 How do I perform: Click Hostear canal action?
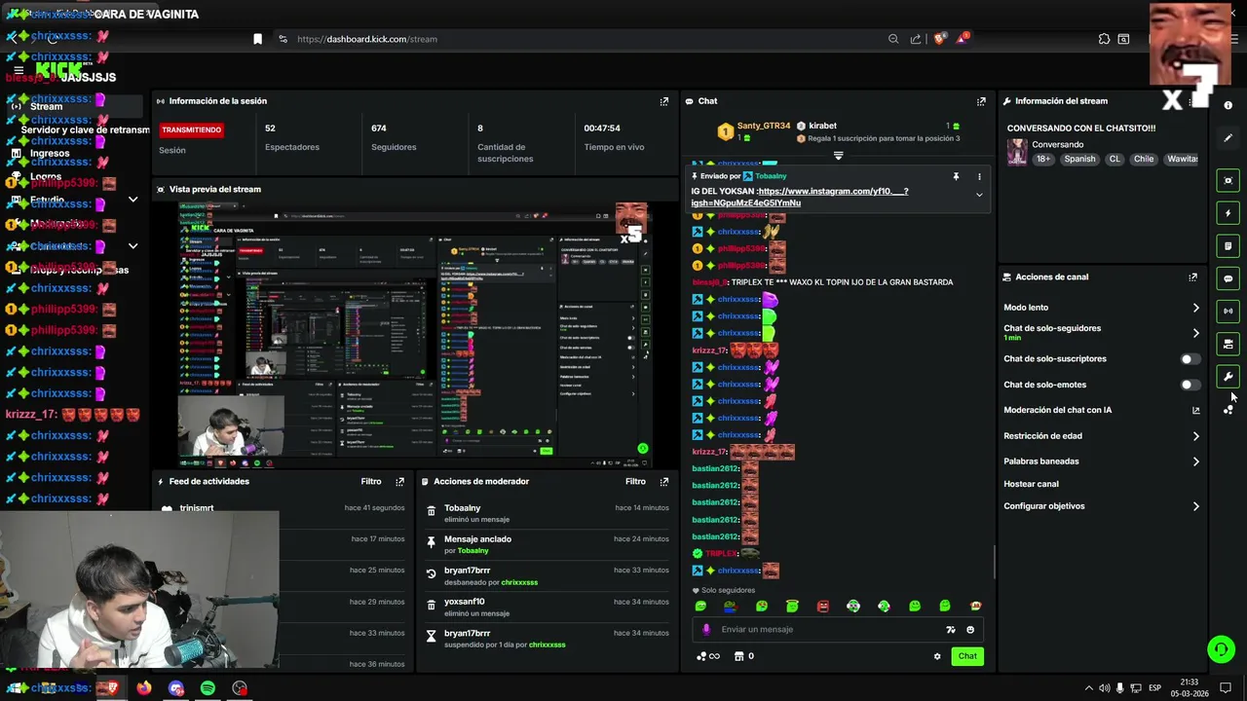1031,484
